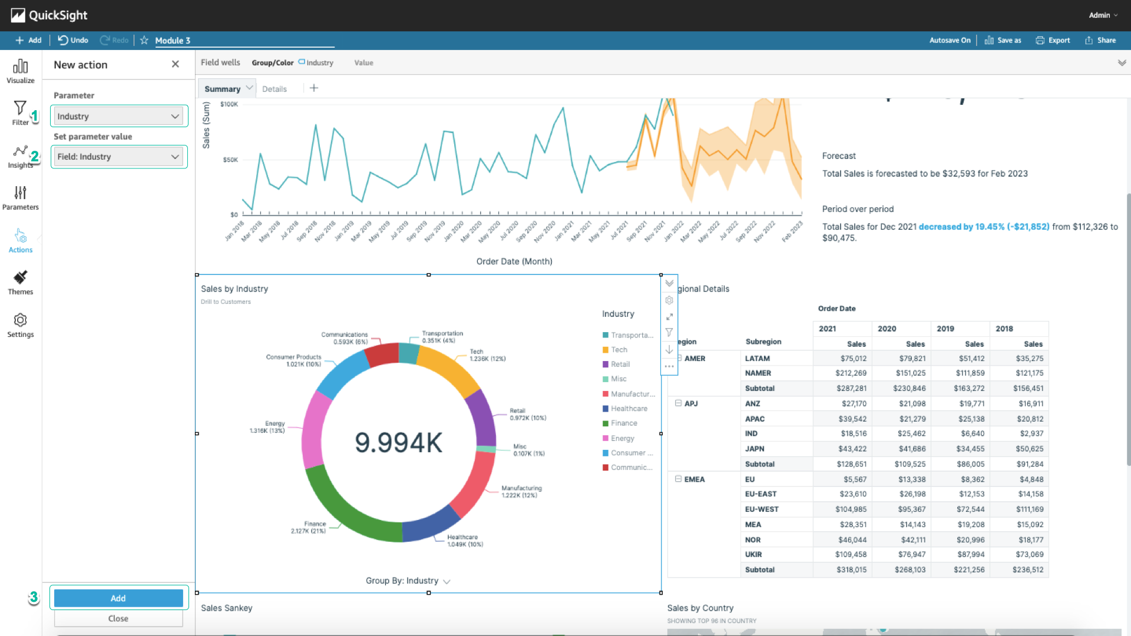The height and width of the screenshot is (636, 1131).
Task: Click the Tech legend color swatch
Action: tap(606, 350)
